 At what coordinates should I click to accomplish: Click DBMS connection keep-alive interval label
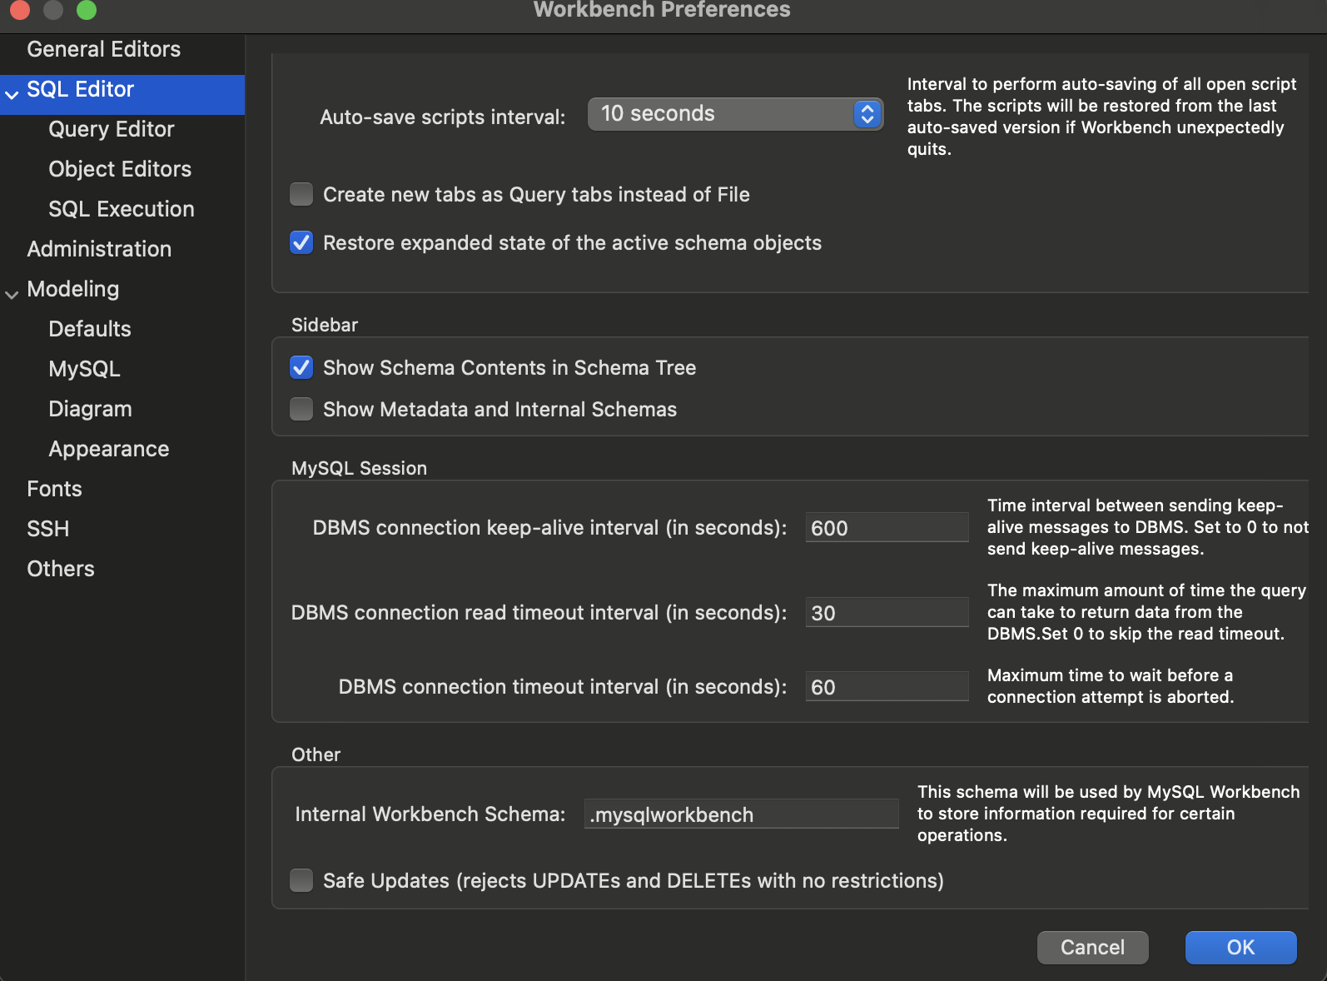tap(549, 528)
